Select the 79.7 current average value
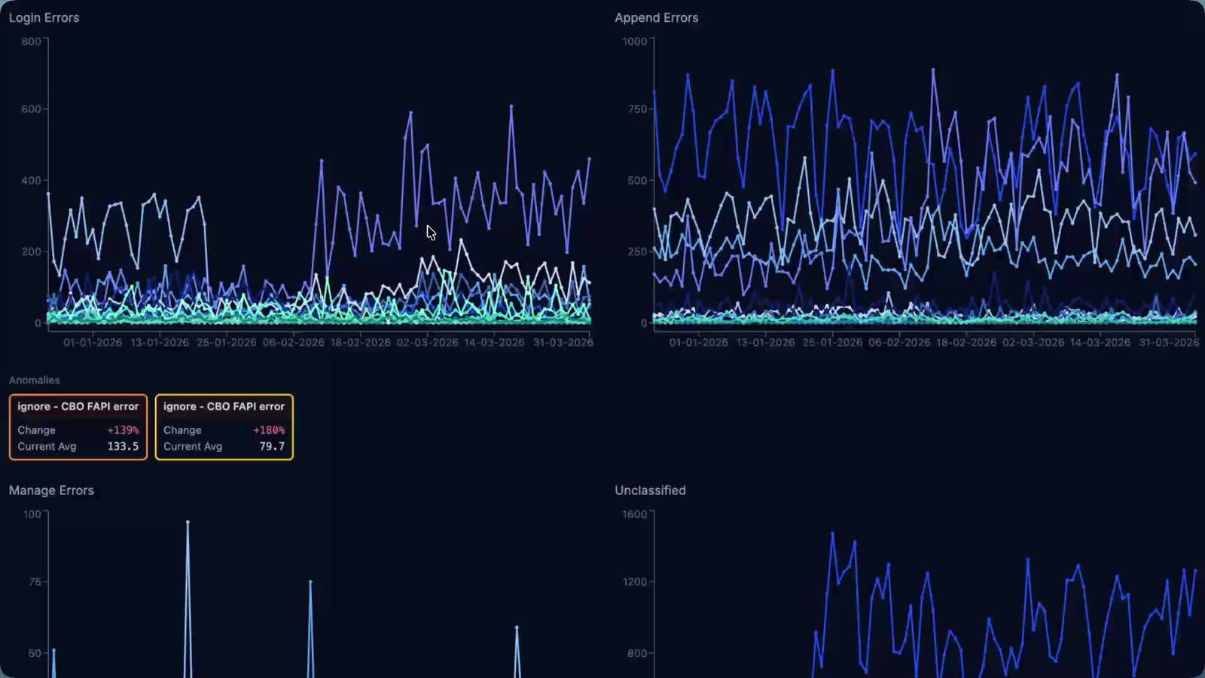 (272, 447)
